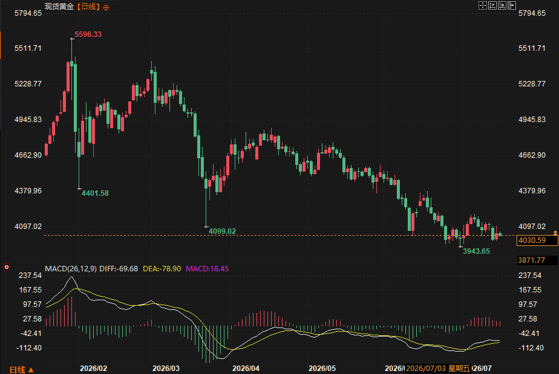The height and width of the screenshot is (374, 559).
Task: Click the 3871.77 crosshair price label
Action: pos(532,260)
